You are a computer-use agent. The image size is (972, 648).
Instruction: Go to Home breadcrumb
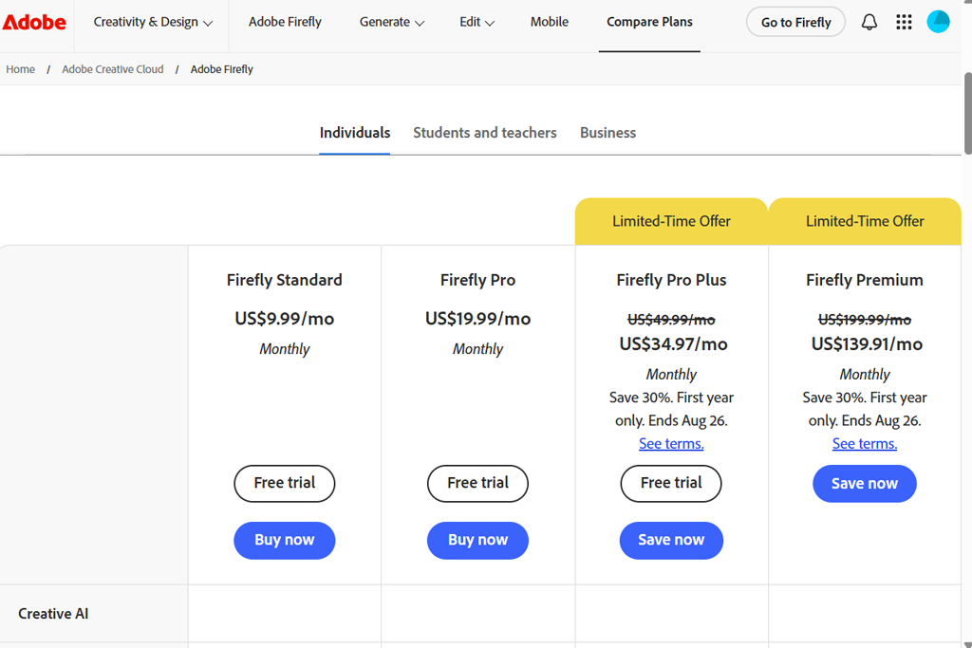click(x=21, y=69)
